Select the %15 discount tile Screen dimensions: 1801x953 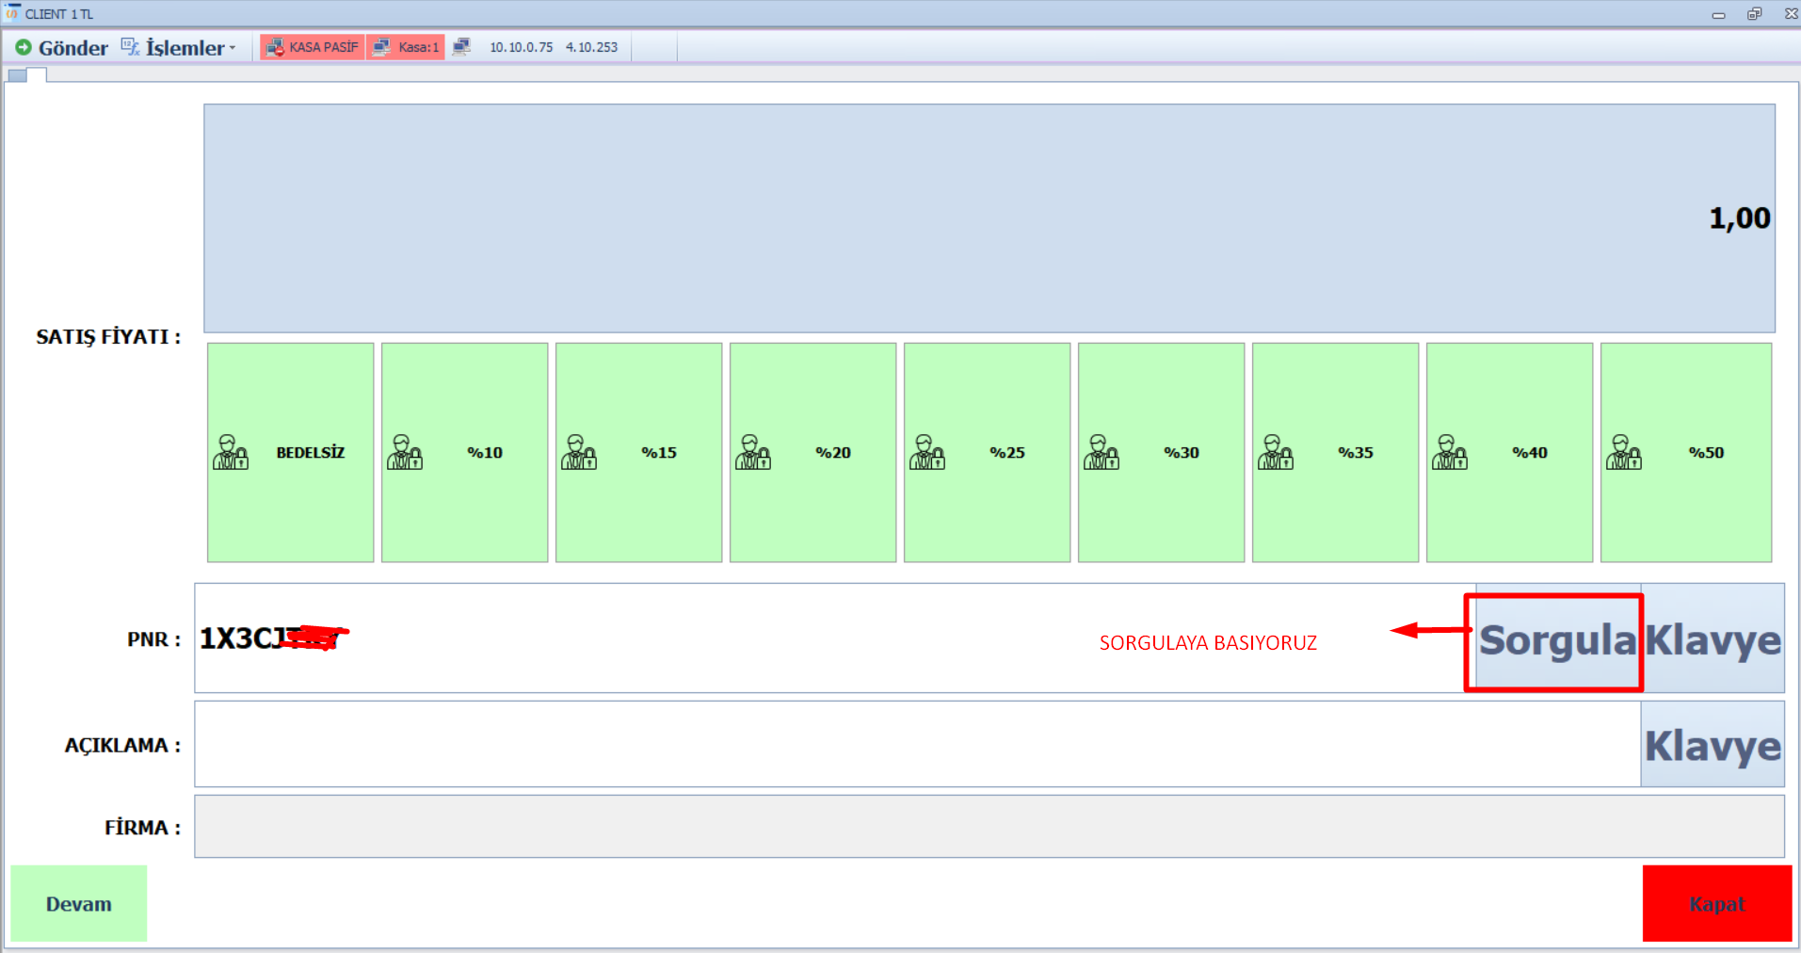coord(638,452)
